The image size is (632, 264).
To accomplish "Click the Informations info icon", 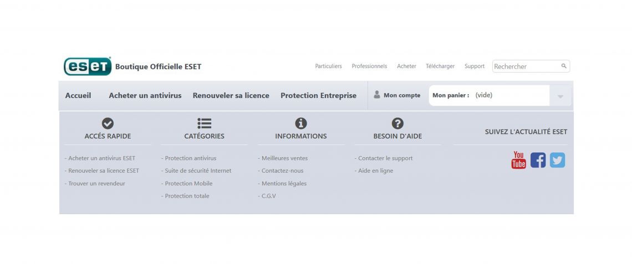I will point(301,123).
